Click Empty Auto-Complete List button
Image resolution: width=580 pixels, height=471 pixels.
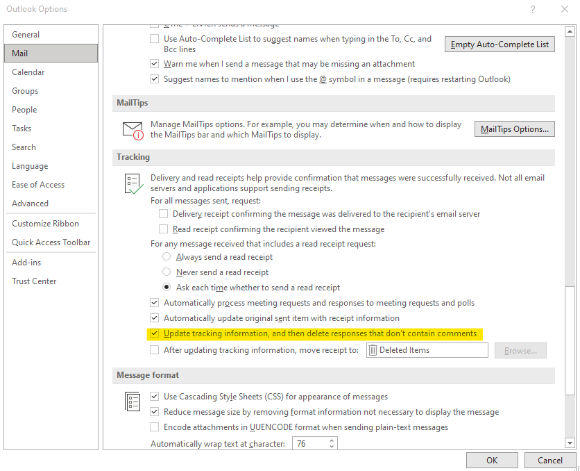click(x=500, y=44)
